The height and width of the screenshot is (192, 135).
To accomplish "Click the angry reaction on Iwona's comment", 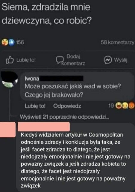I will tap(131, 106).
